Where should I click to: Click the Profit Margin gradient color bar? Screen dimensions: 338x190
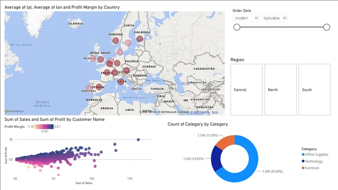pyautogui.click(x=44, y=127)
